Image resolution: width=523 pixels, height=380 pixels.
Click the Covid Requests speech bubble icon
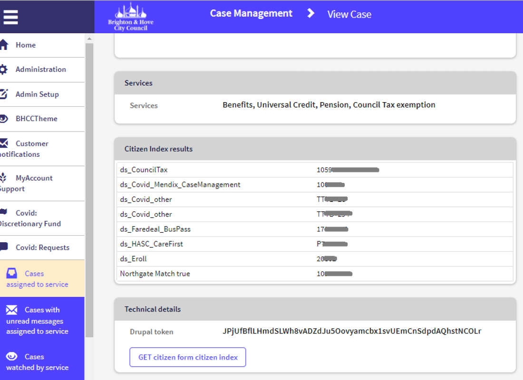(x=4, y=247)
